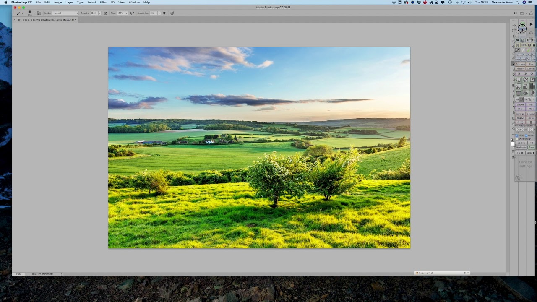The image size is (537, 302).
Task: Click the Opacity 100% input field
Action: point(94,13)
